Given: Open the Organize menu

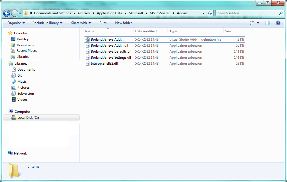Looking at the screenshot, I should tap(16, 23).
